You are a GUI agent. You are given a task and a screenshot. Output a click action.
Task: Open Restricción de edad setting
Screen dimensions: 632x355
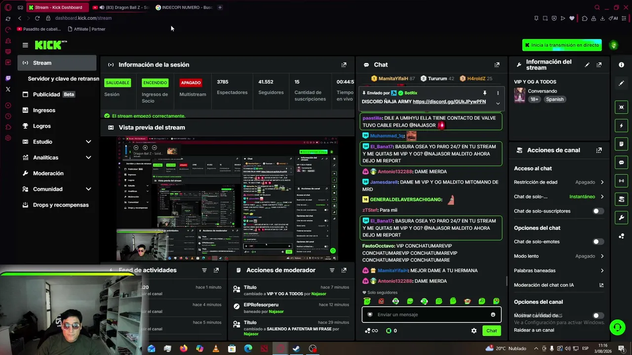(x=559, y=182)
